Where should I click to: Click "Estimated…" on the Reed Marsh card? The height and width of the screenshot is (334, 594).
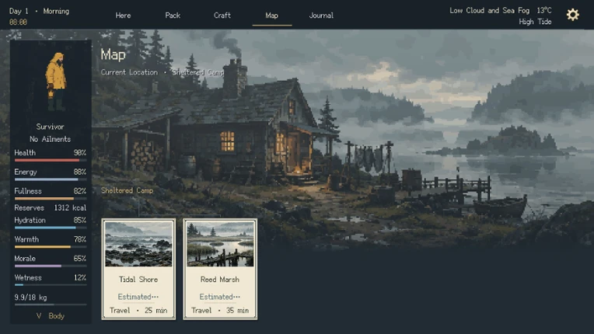point(220,297)
